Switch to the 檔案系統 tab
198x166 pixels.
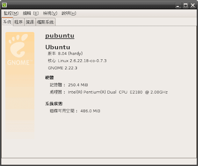[45, 22]
